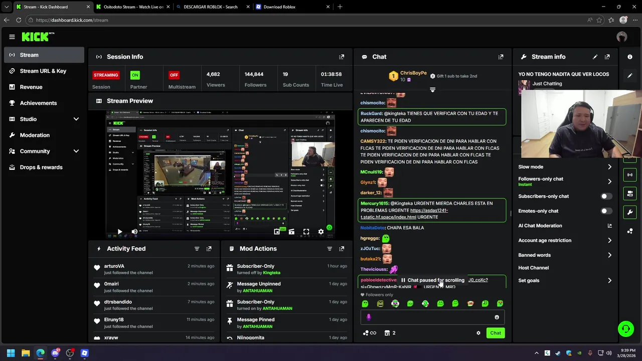Open Account age restriction options
This screenshot has width=642, height=361.
(x=565, y=241)
